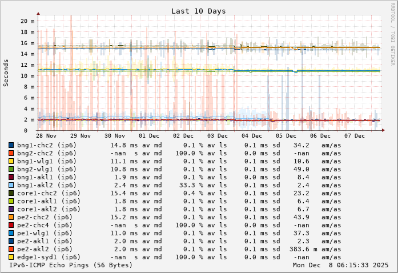The width and height of the screenshot is (398, 273).
Task: Select the edge1-syd1 legend color box
Action: pos(11,257)
